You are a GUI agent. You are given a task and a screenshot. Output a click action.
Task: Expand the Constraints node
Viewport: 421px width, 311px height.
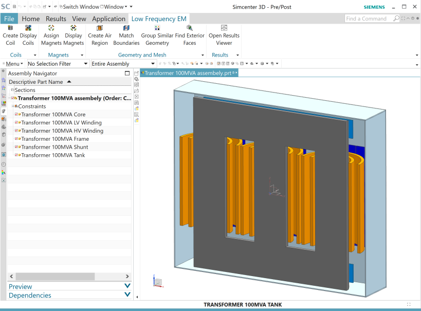click(x=13, y=106)
